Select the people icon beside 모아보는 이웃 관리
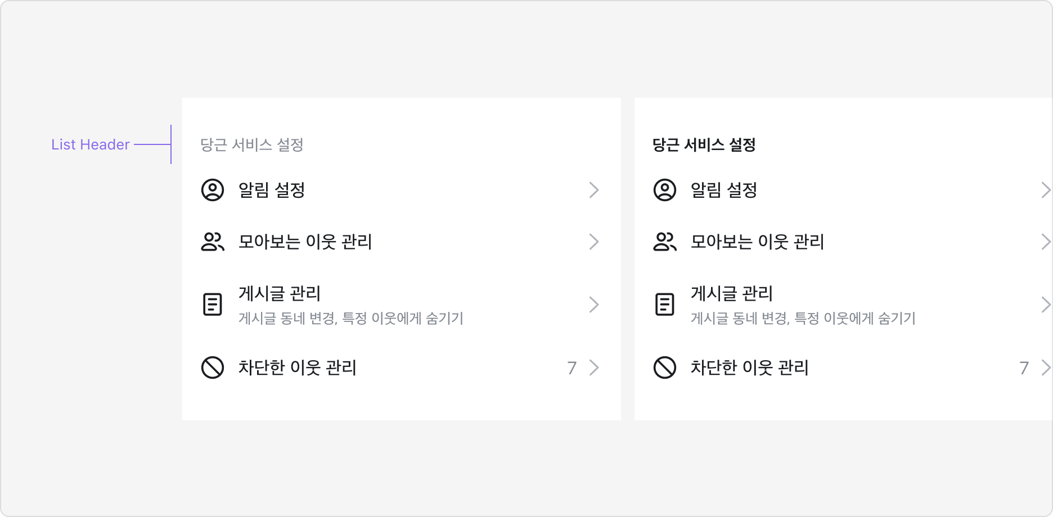 [x=212, y=242]
